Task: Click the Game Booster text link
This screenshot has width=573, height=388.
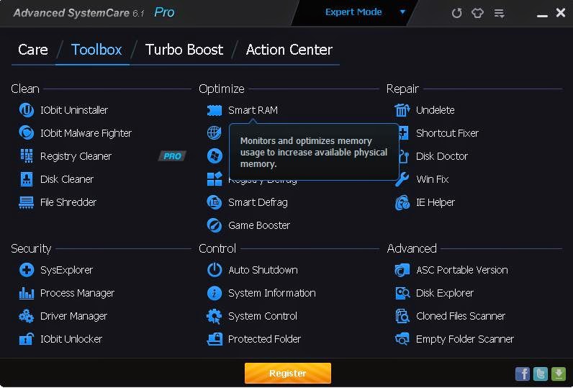Action: point(259,225)
